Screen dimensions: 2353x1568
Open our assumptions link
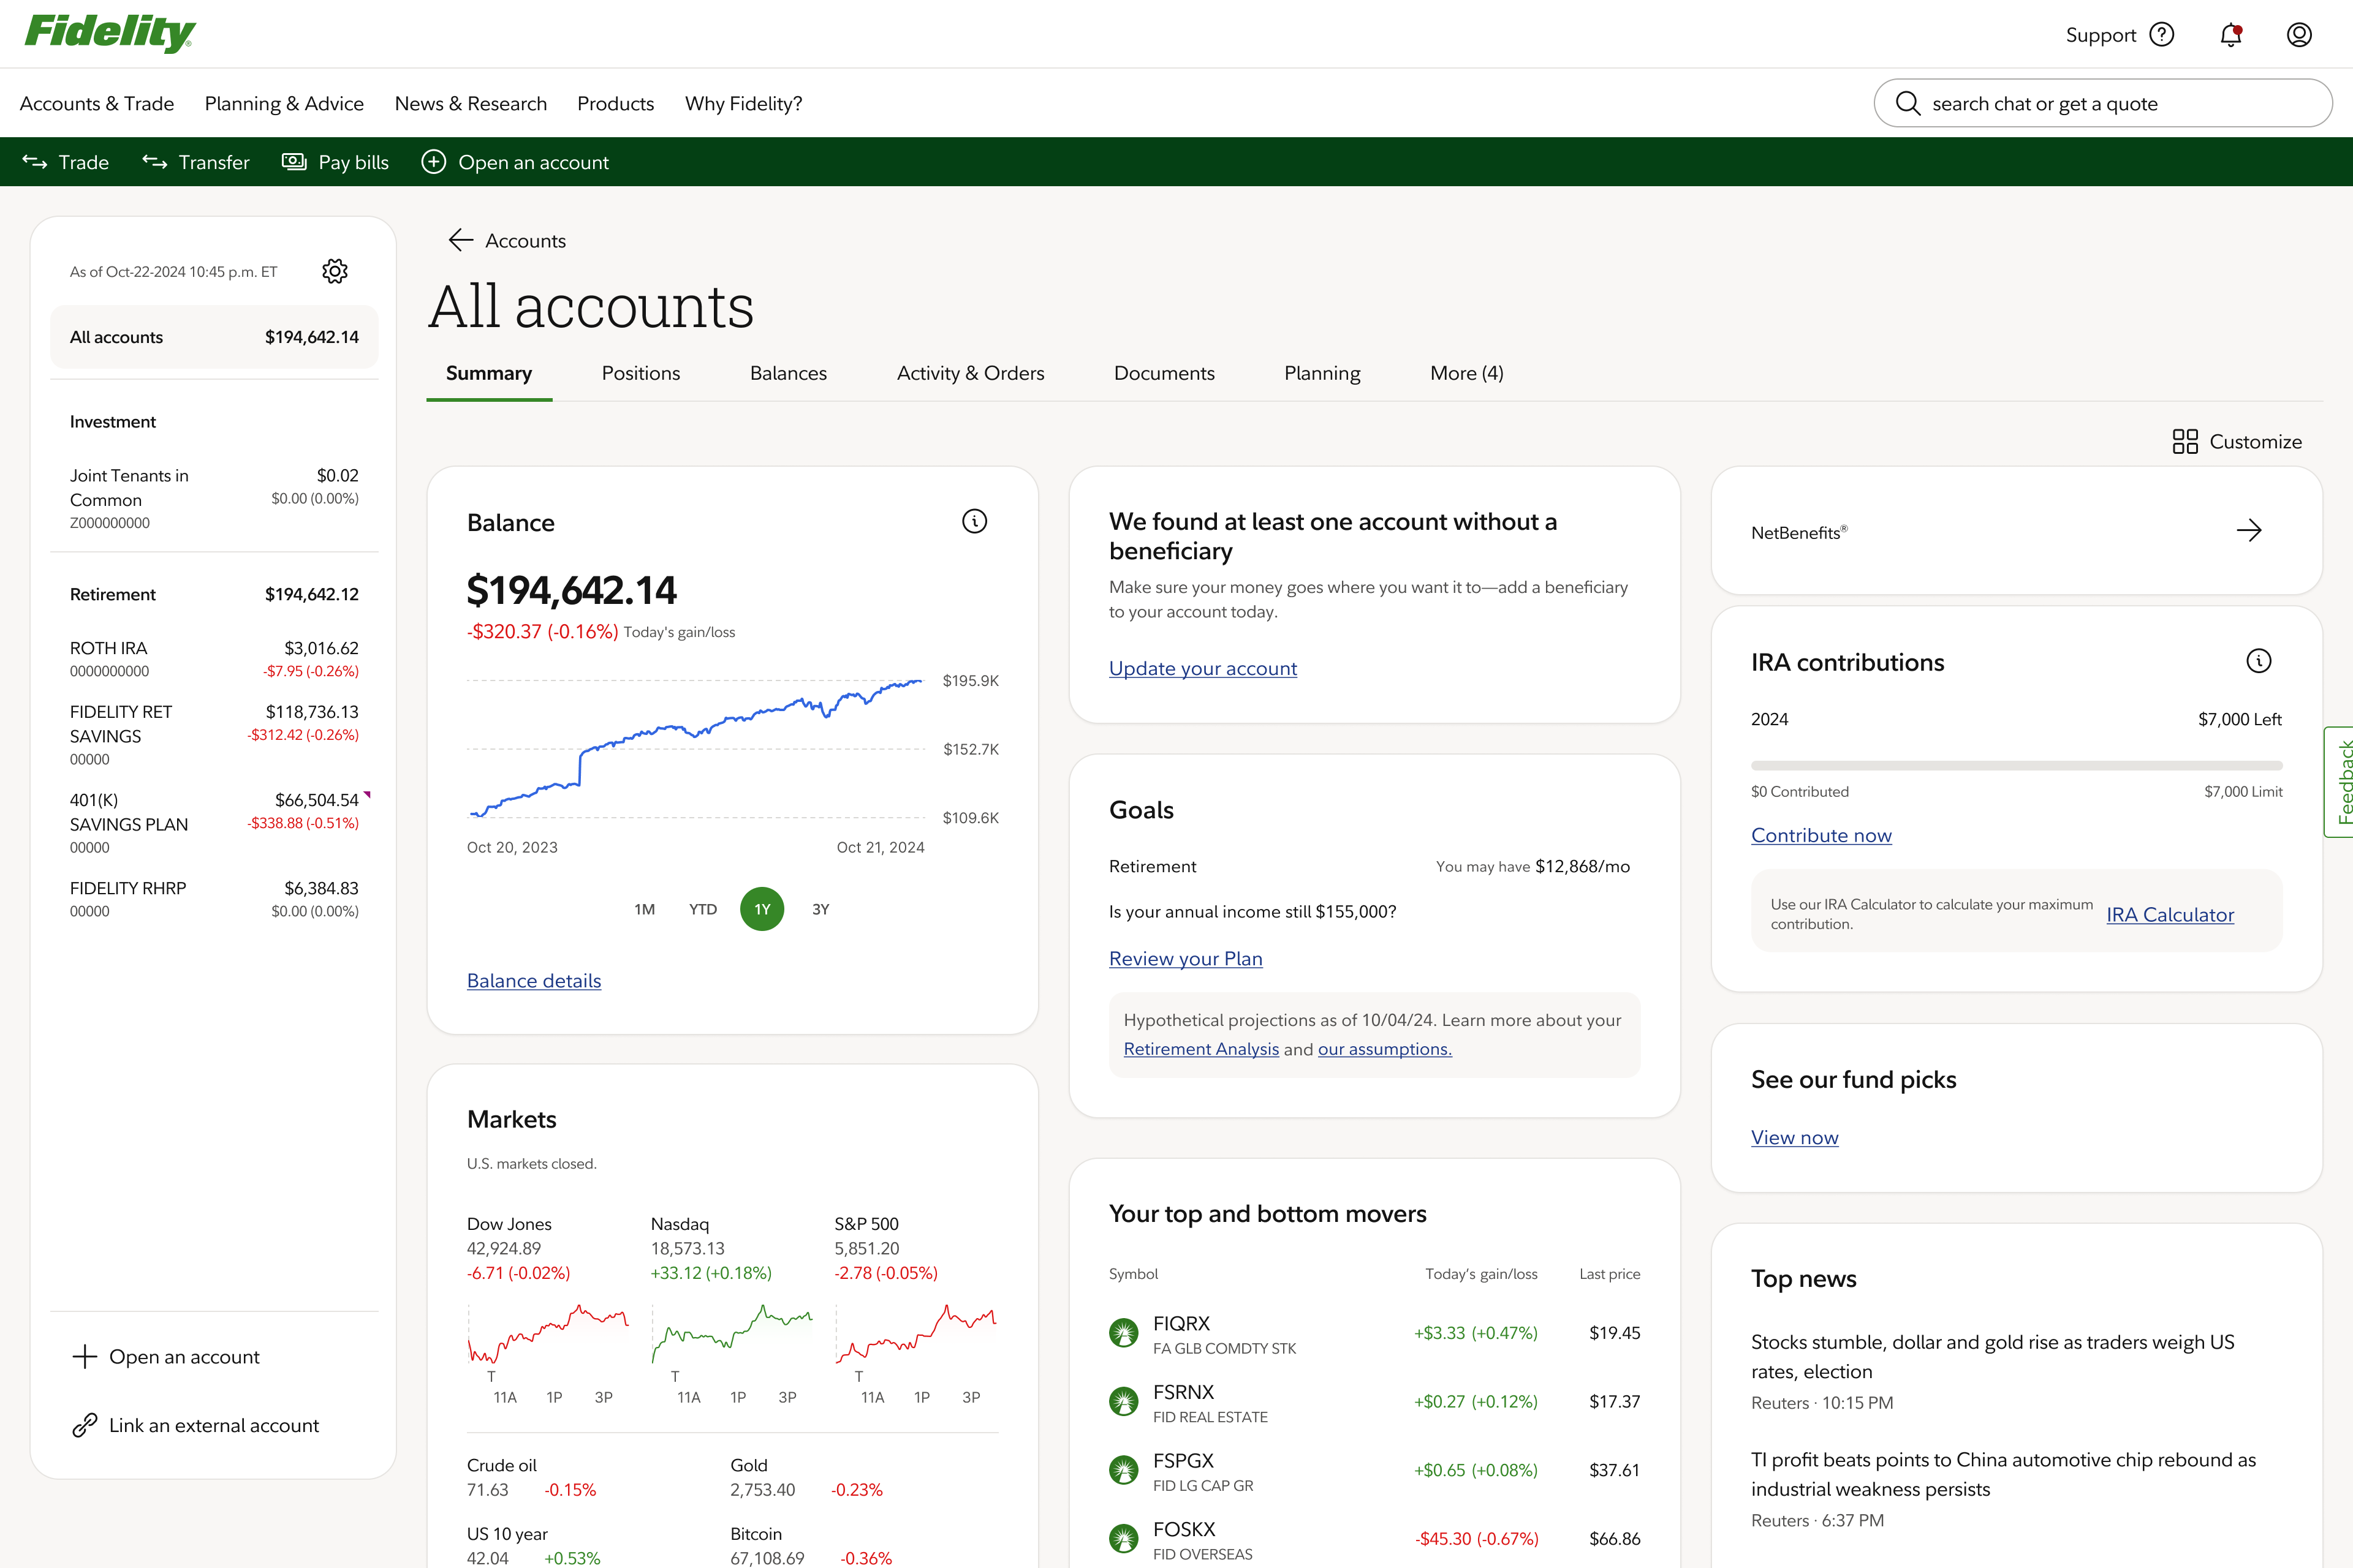pos(1385,1049)
